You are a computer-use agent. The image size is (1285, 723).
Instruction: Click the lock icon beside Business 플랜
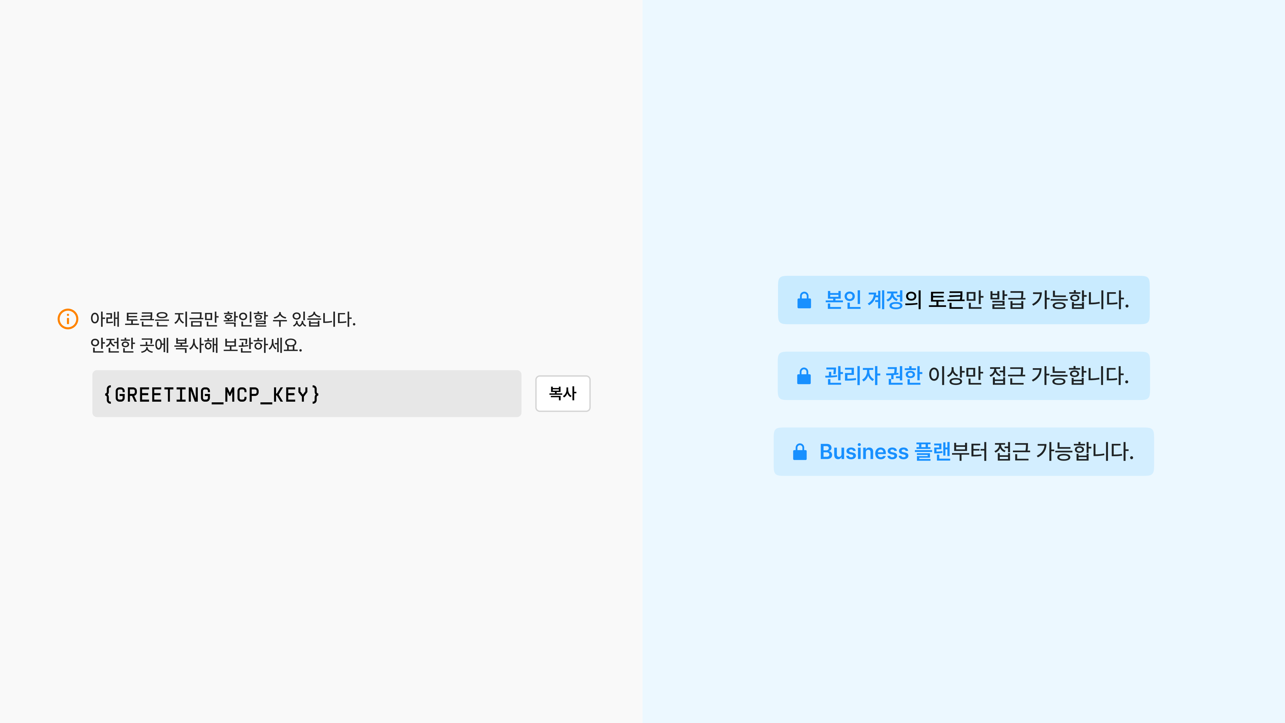tap(800, 452)
